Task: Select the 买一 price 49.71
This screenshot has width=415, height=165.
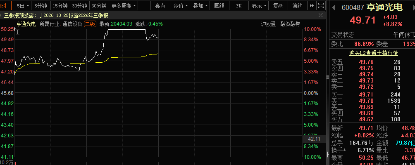Action: (366, 94)
